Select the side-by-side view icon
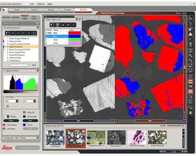The image size is (196, 156). (191, 87)
